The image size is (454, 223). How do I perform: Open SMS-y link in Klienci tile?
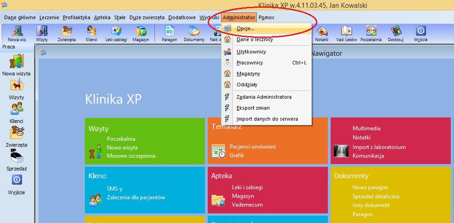pos(115,189)
